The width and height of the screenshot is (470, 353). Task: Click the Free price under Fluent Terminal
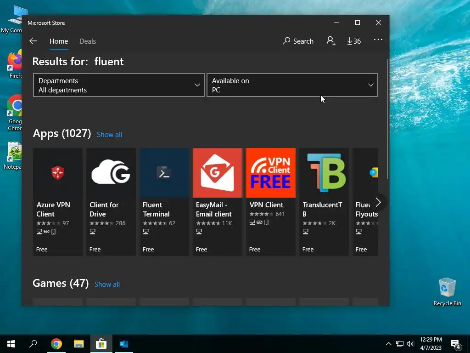(x=148, y=250)
